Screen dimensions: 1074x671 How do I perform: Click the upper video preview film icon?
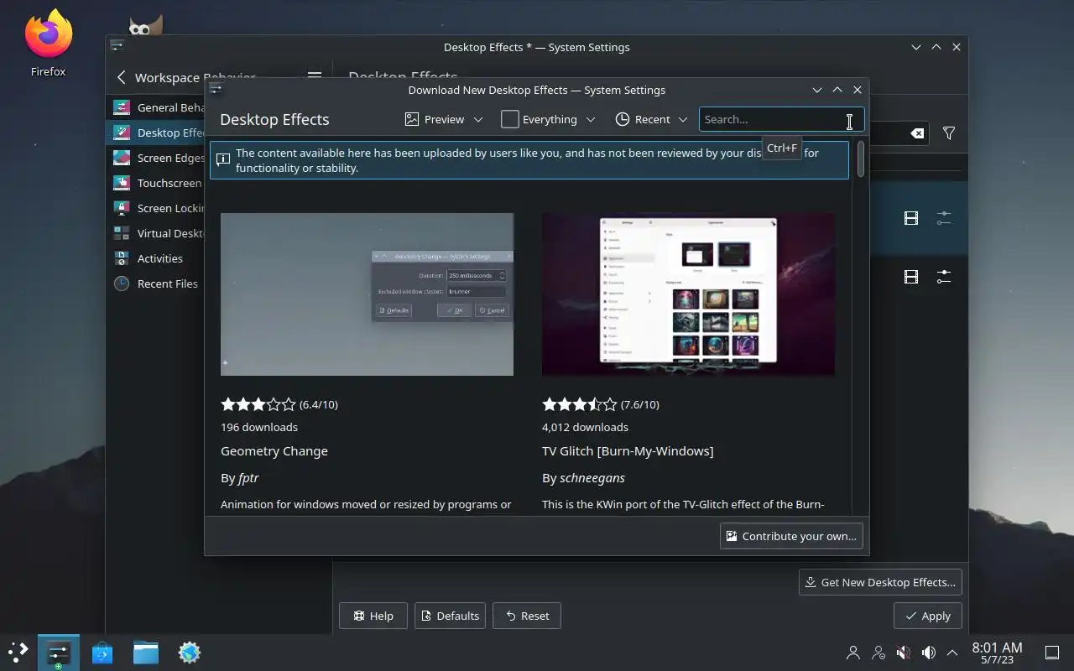pos(911,218)
